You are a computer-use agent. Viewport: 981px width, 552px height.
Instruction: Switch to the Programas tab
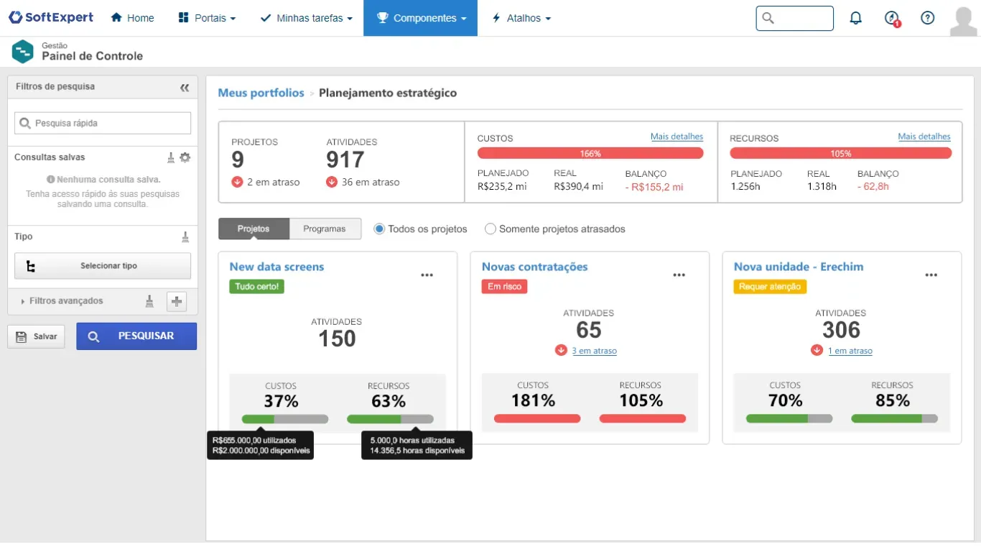(x=325, y=229)
